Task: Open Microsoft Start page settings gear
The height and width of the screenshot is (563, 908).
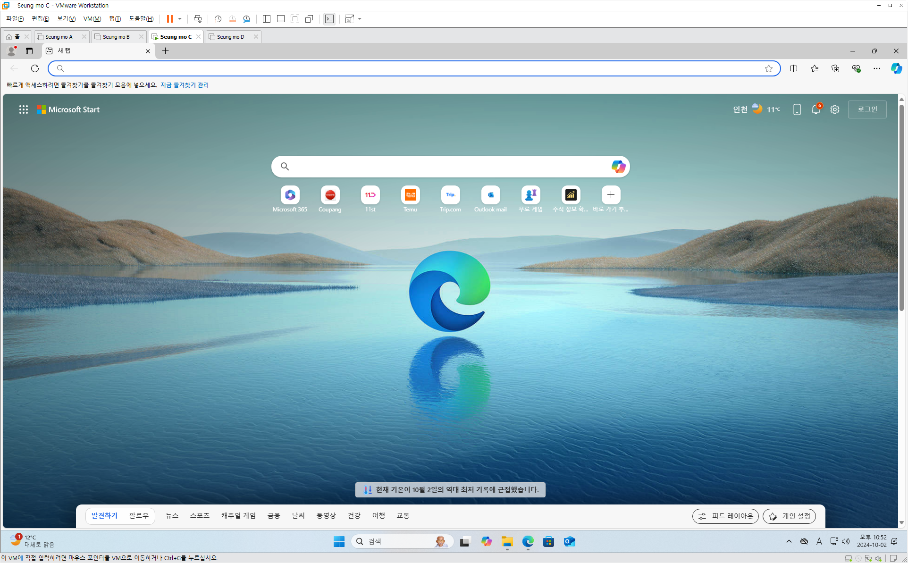Action: (x=835, y=109)
